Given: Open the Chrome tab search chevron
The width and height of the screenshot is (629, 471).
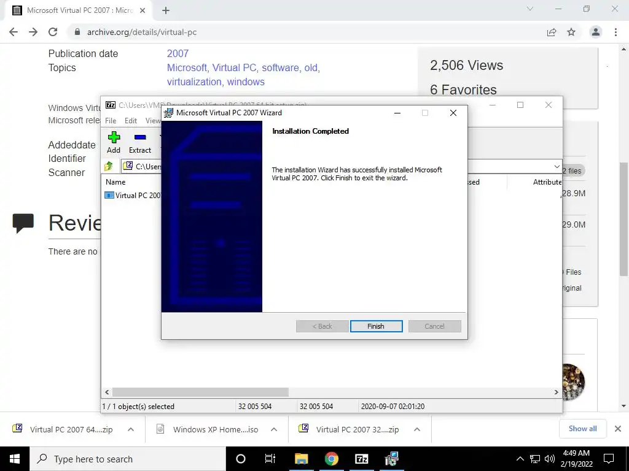Looking at the screenshot, I should [530, 9].
